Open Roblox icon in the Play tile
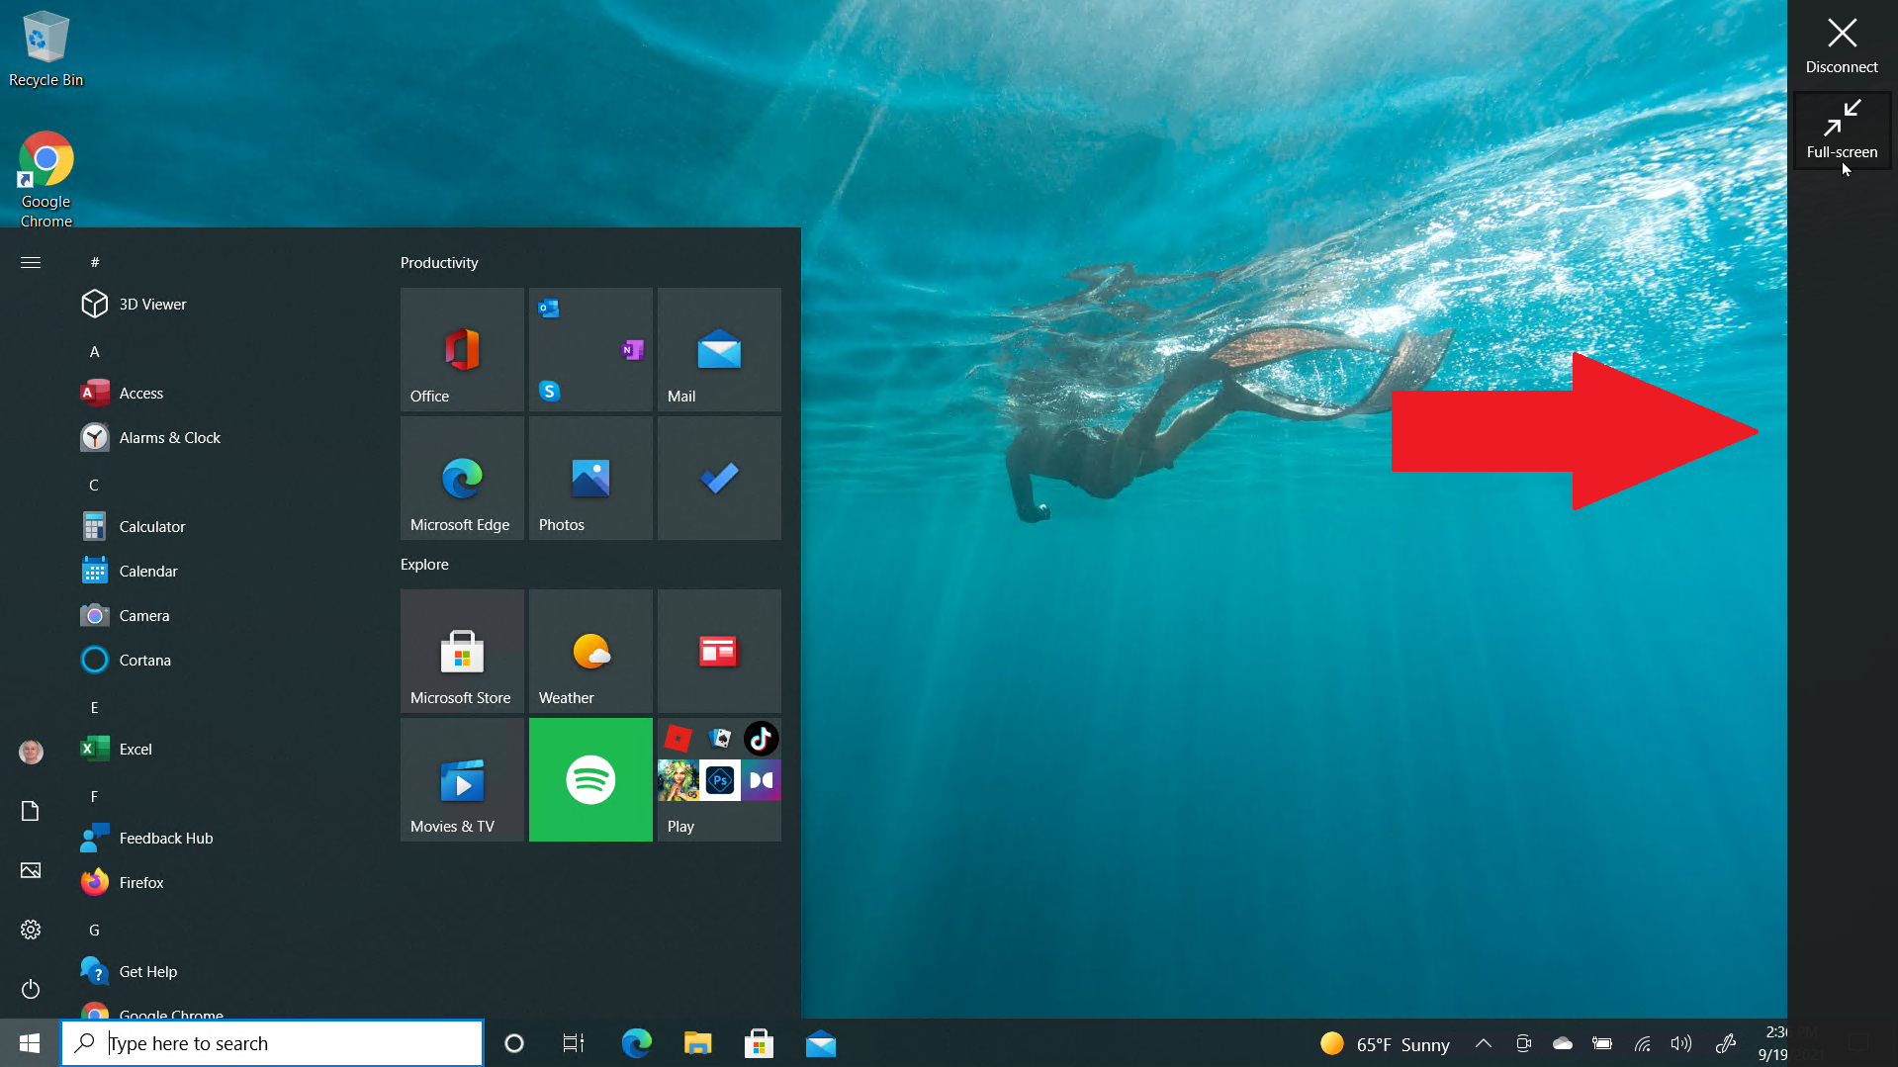Screen dimensions: 1898x1067 click(678, 739)
